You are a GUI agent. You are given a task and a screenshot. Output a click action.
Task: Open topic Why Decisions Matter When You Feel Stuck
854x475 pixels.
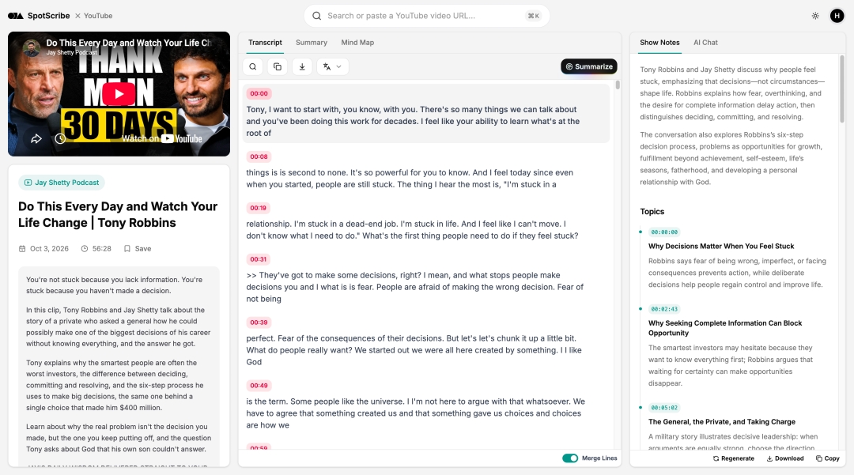click(720, 246)
